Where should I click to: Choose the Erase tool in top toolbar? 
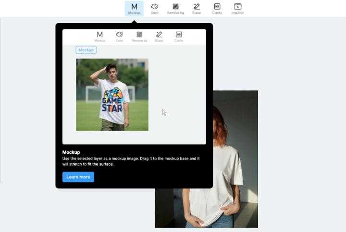(x=197, y=9)
